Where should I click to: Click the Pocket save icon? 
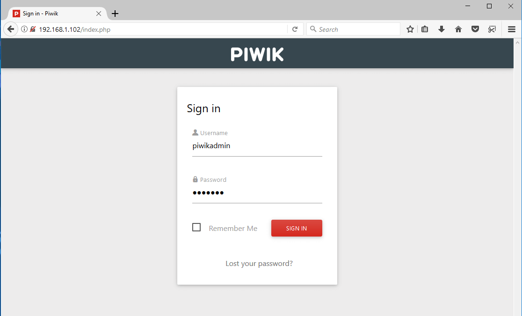tap(475, 29)
